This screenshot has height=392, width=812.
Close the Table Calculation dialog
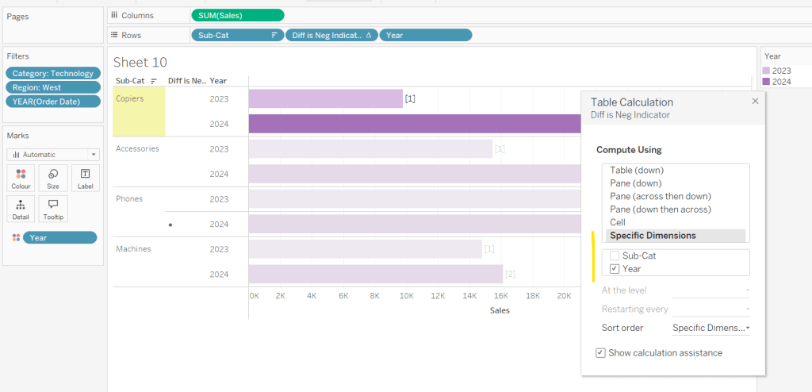[x=755, y=101]
